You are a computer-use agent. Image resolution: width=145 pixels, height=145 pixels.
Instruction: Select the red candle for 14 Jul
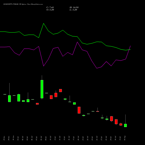coord(61,90)
